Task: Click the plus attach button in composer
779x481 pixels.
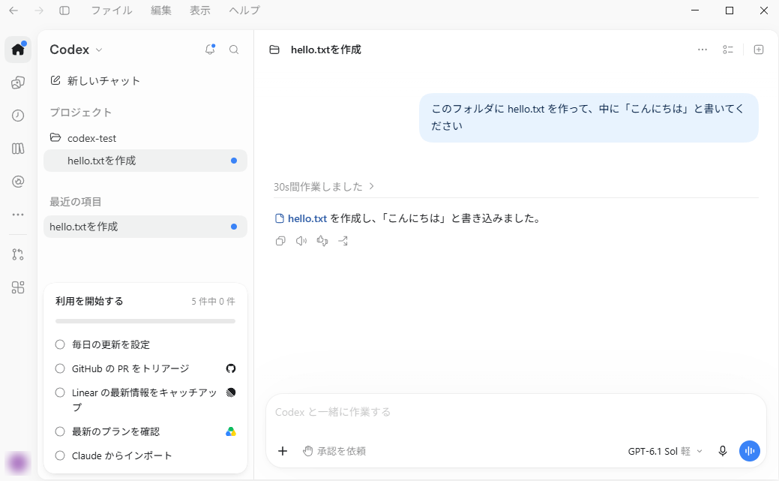Action: click(x=283, y=451)
